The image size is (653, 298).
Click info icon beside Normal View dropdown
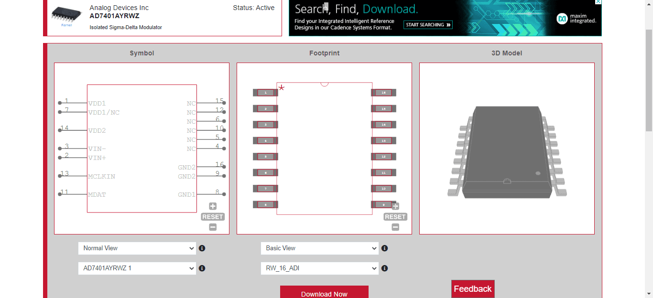[x=202, y=248]
